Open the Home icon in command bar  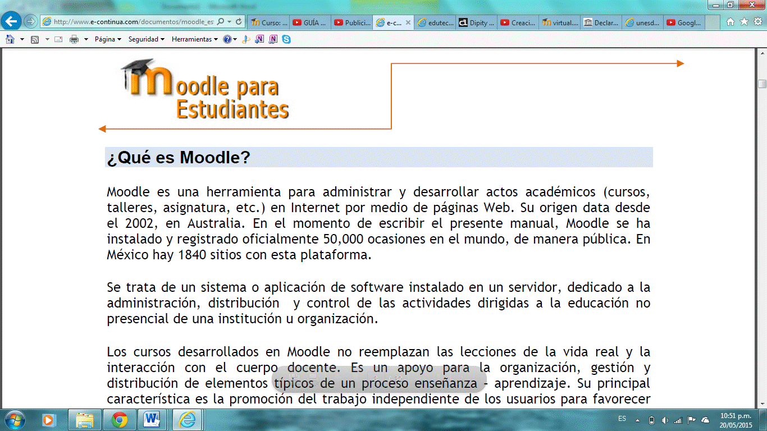pos(10,39)
